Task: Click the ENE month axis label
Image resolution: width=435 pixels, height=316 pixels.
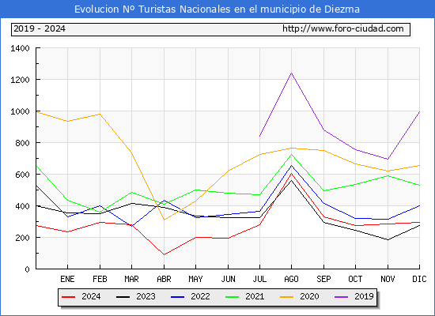Action: tap(67, 279)
